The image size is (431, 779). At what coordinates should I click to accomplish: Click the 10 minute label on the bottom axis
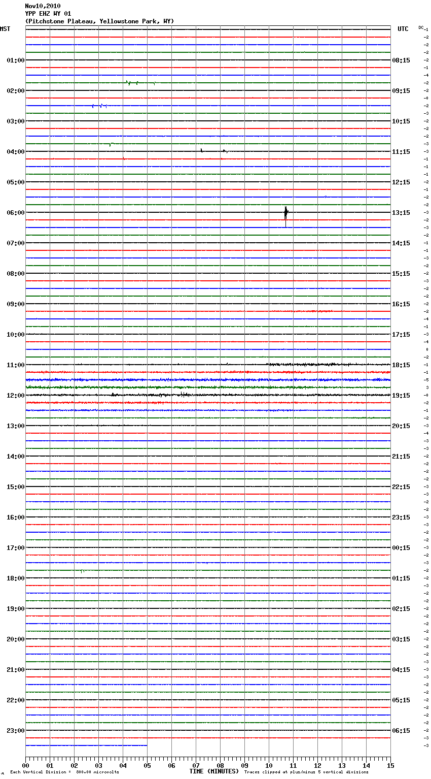click(x=269, y=766)
